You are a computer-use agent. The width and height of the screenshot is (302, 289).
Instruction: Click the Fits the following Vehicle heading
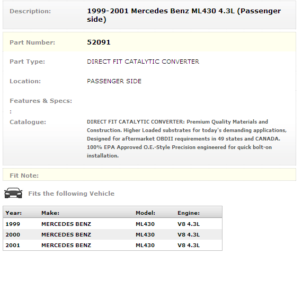coord(72,194)
